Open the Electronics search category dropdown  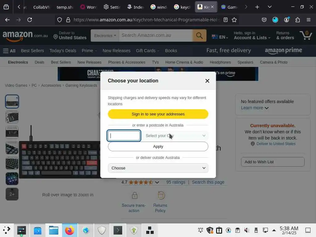point(105,35)
